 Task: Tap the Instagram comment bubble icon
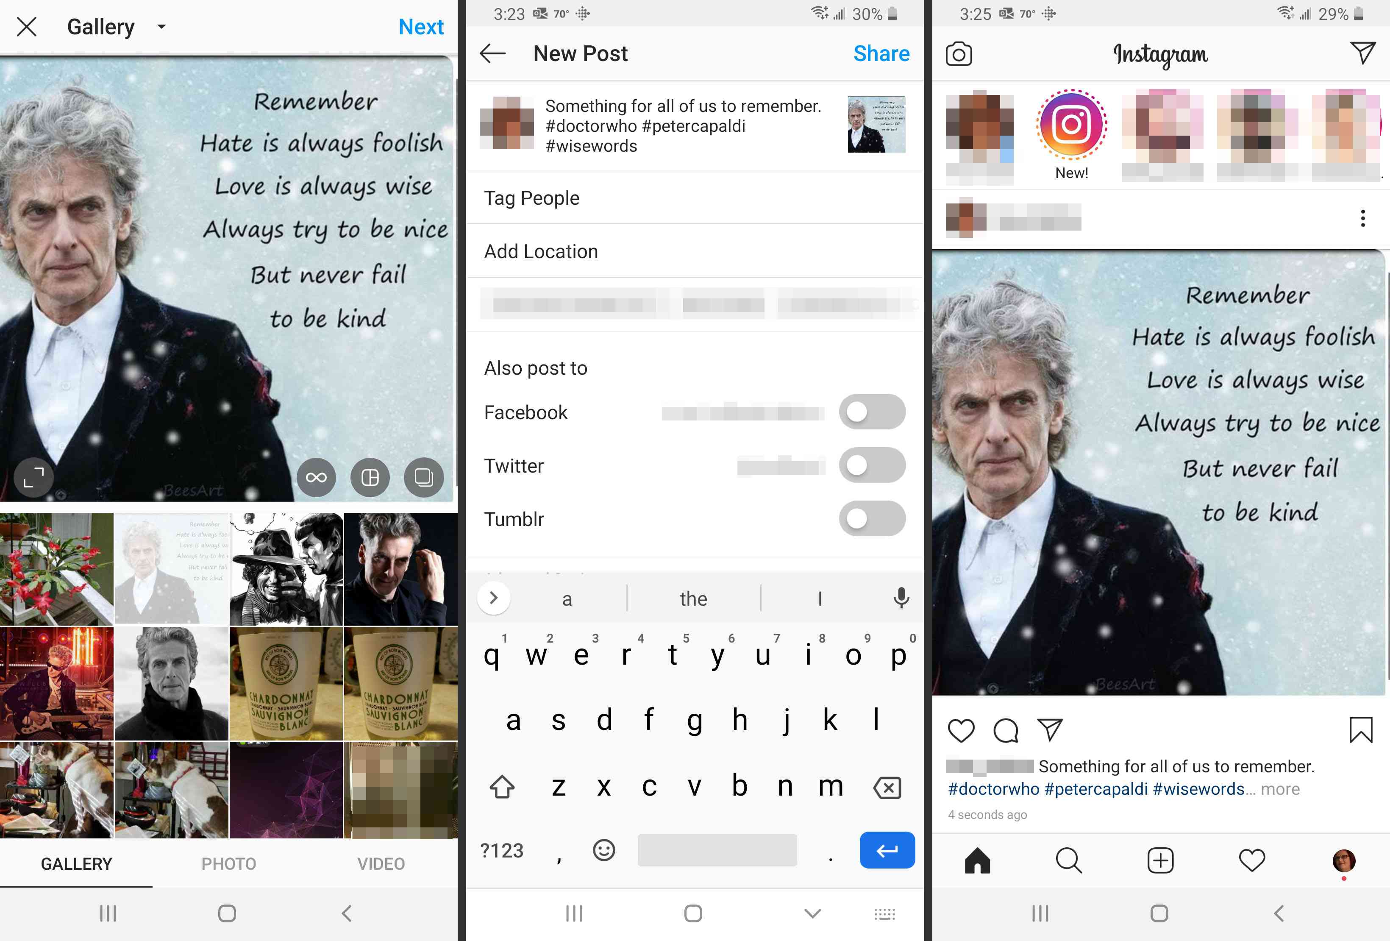pyautogui.click(x=1005, y=730)
